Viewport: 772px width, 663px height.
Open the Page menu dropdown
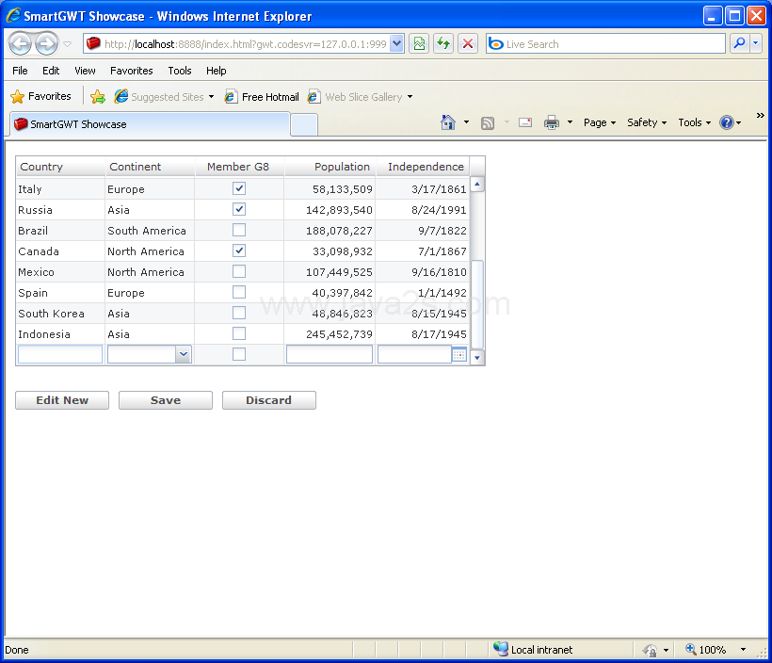(x=600, y=122)
